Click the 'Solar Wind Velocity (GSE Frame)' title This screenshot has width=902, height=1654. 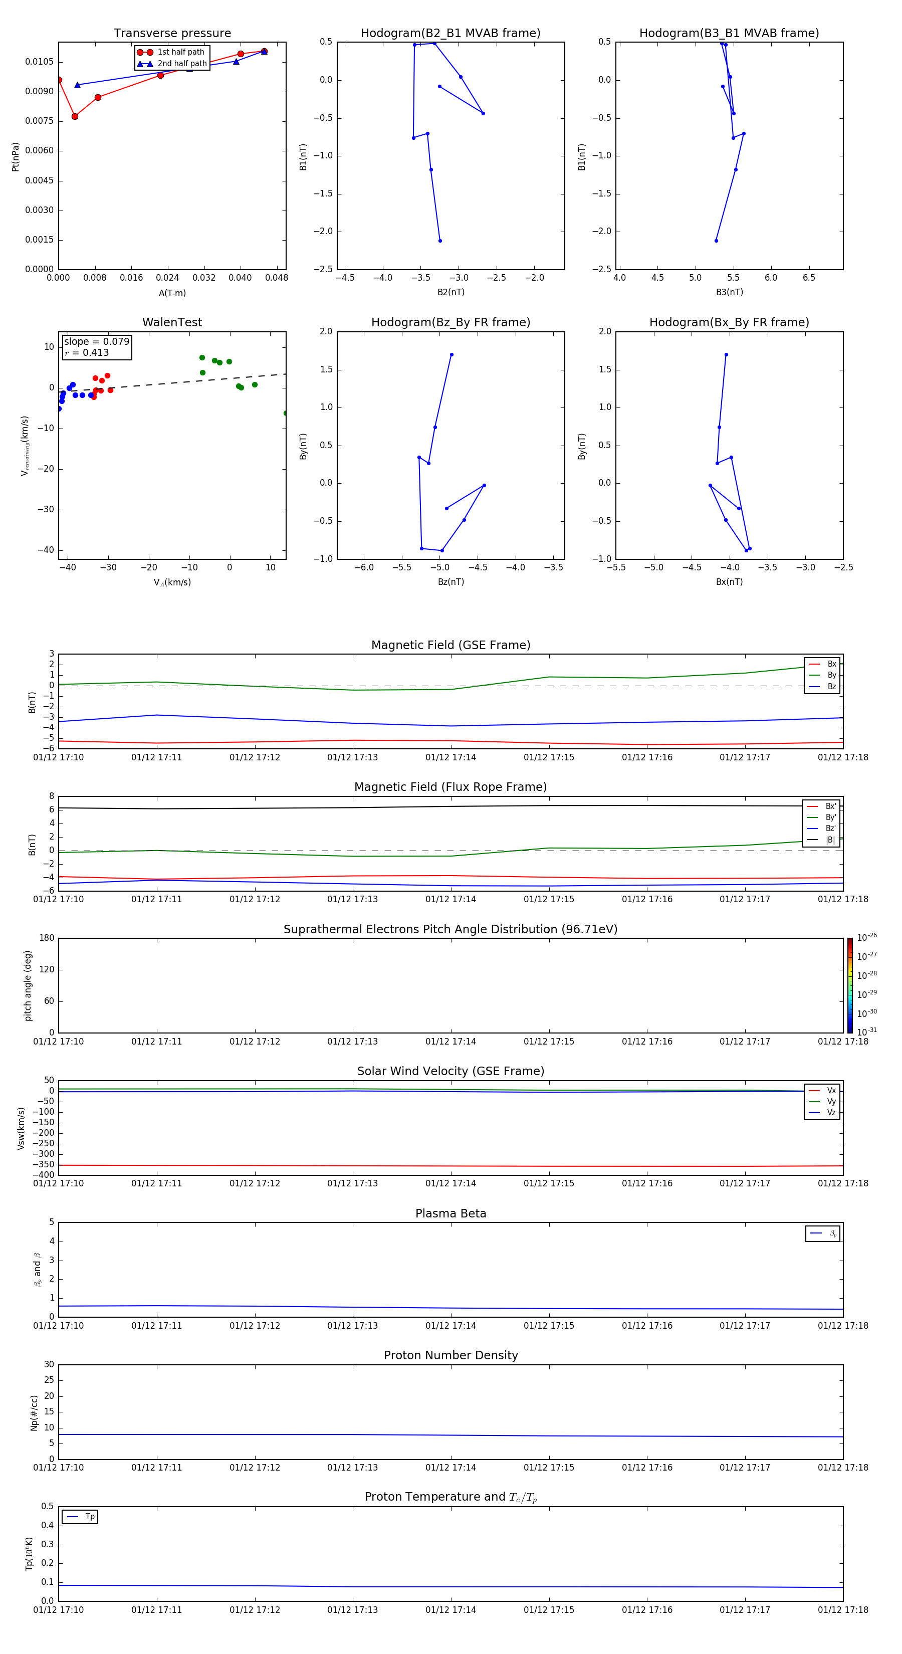(450, 1072)
